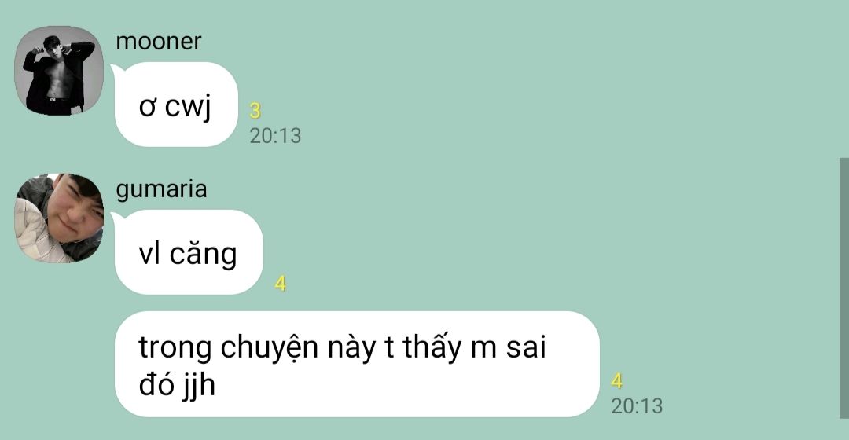Select the message bubble "ơ cwj"
Screen dimensions: 849x440
(176, 104)
